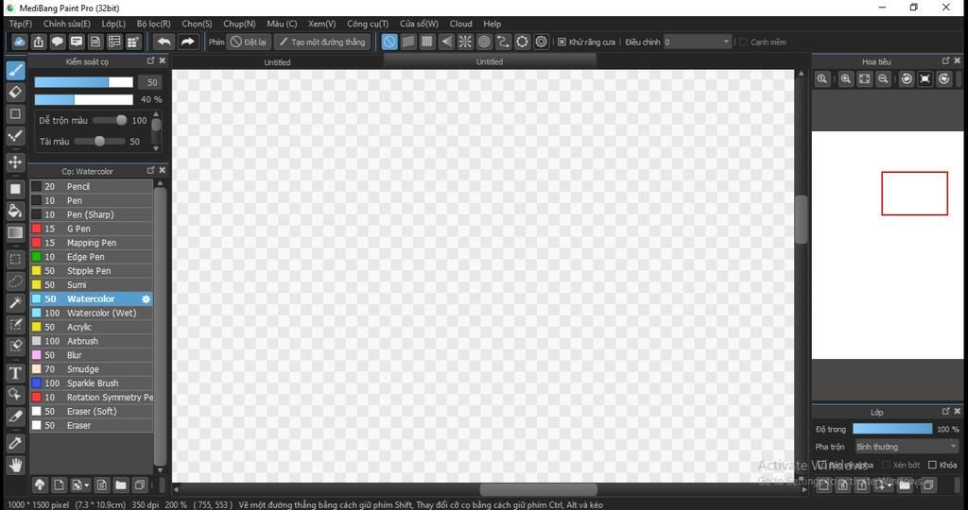Enable the crisscross grid snap guide
The image size is (968, 510).
427,42
